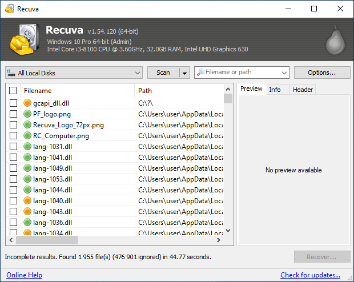Open the Header tab
The height and width of the screenshot is (282, 354).
[x=303, y=89]
